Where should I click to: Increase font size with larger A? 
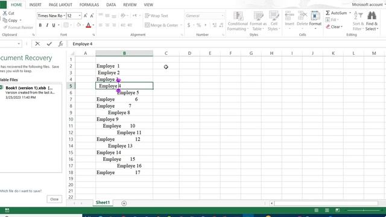pos(85,16)
